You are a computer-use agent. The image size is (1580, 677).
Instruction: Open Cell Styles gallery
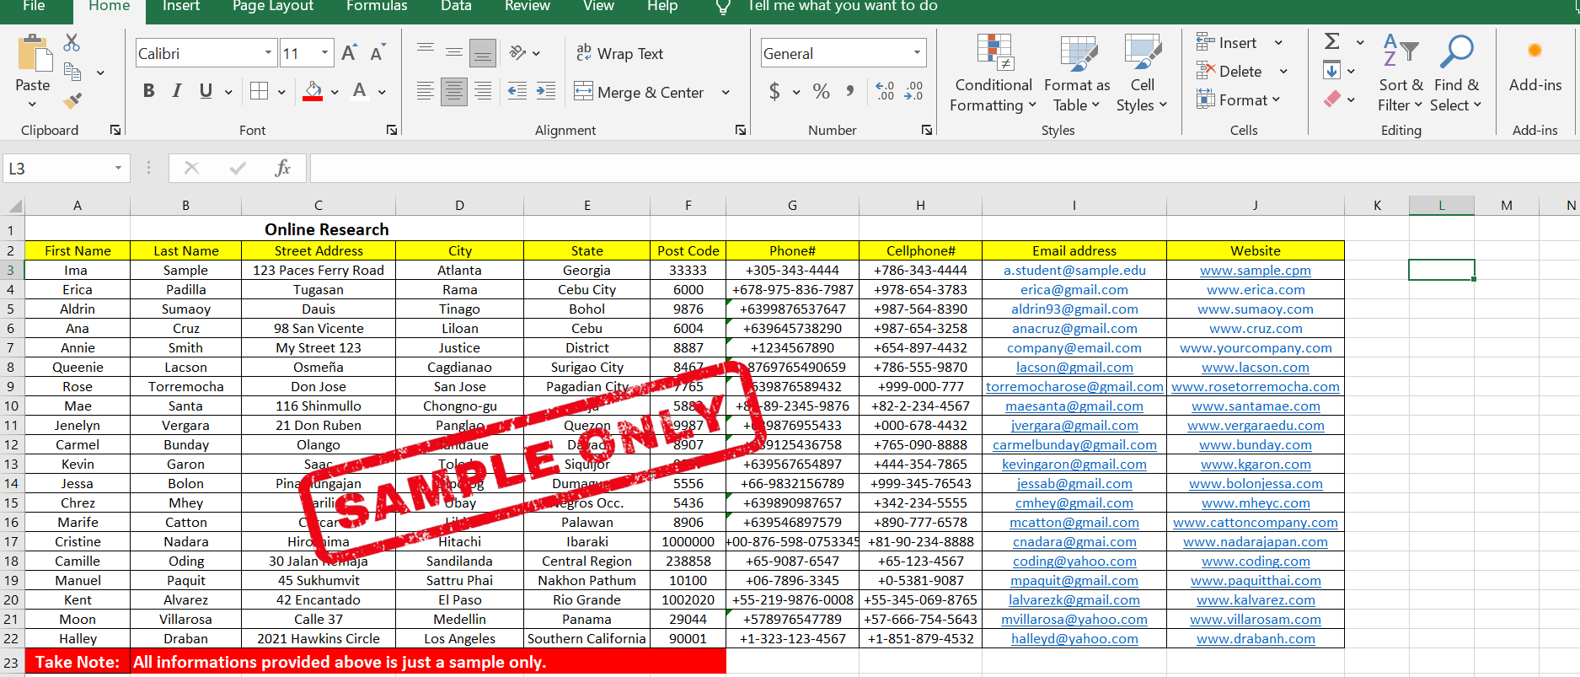(x=1142, y=74)
